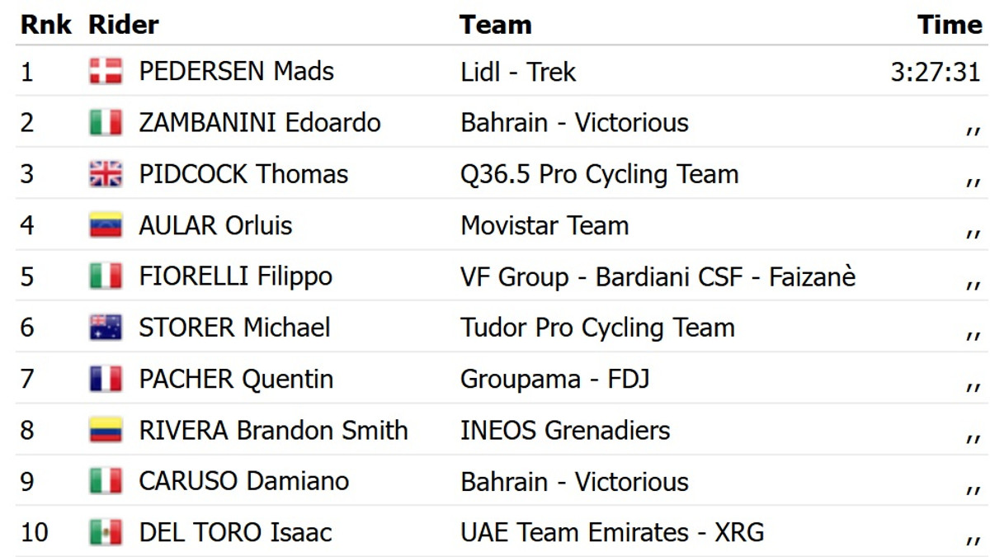
Task: Go to UAE Team Emirates - XRG page
Action: [612, 532]
